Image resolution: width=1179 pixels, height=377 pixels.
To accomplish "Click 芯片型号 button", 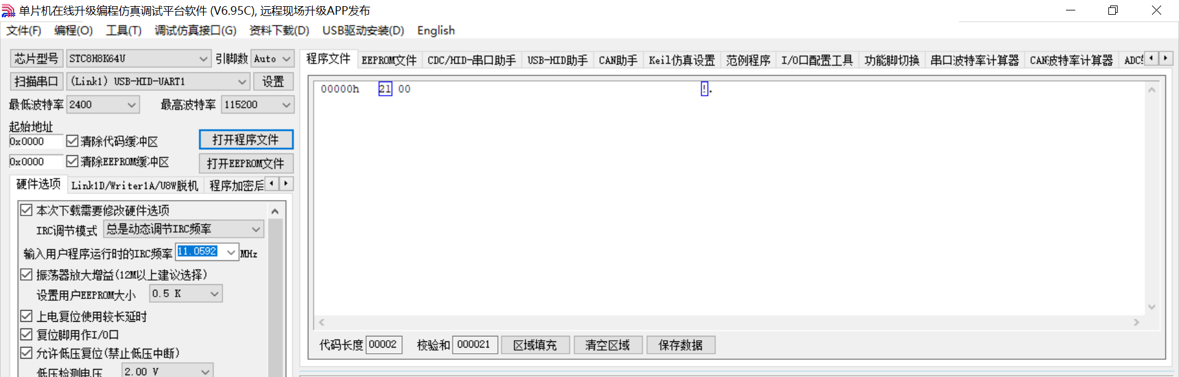I will (36, 59).
